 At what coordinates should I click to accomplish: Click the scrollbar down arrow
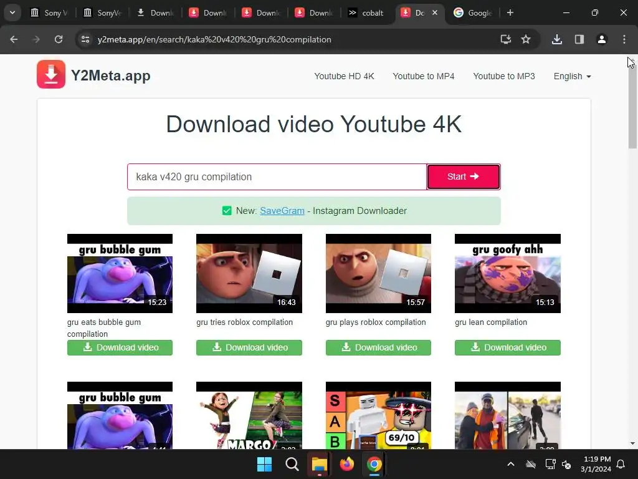[633, 443]
